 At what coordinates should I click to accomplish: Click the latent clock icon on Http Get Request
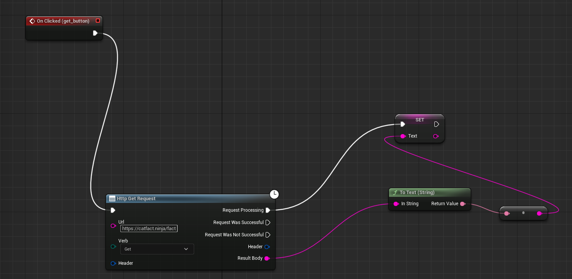[x=274, y=194]
